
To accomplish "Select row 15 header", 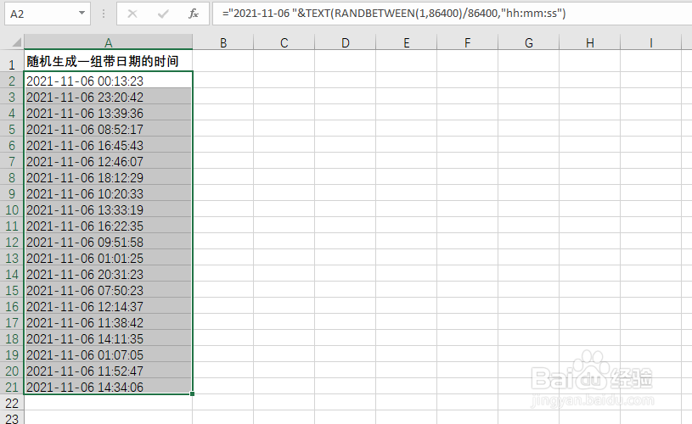I will point(12,291).
